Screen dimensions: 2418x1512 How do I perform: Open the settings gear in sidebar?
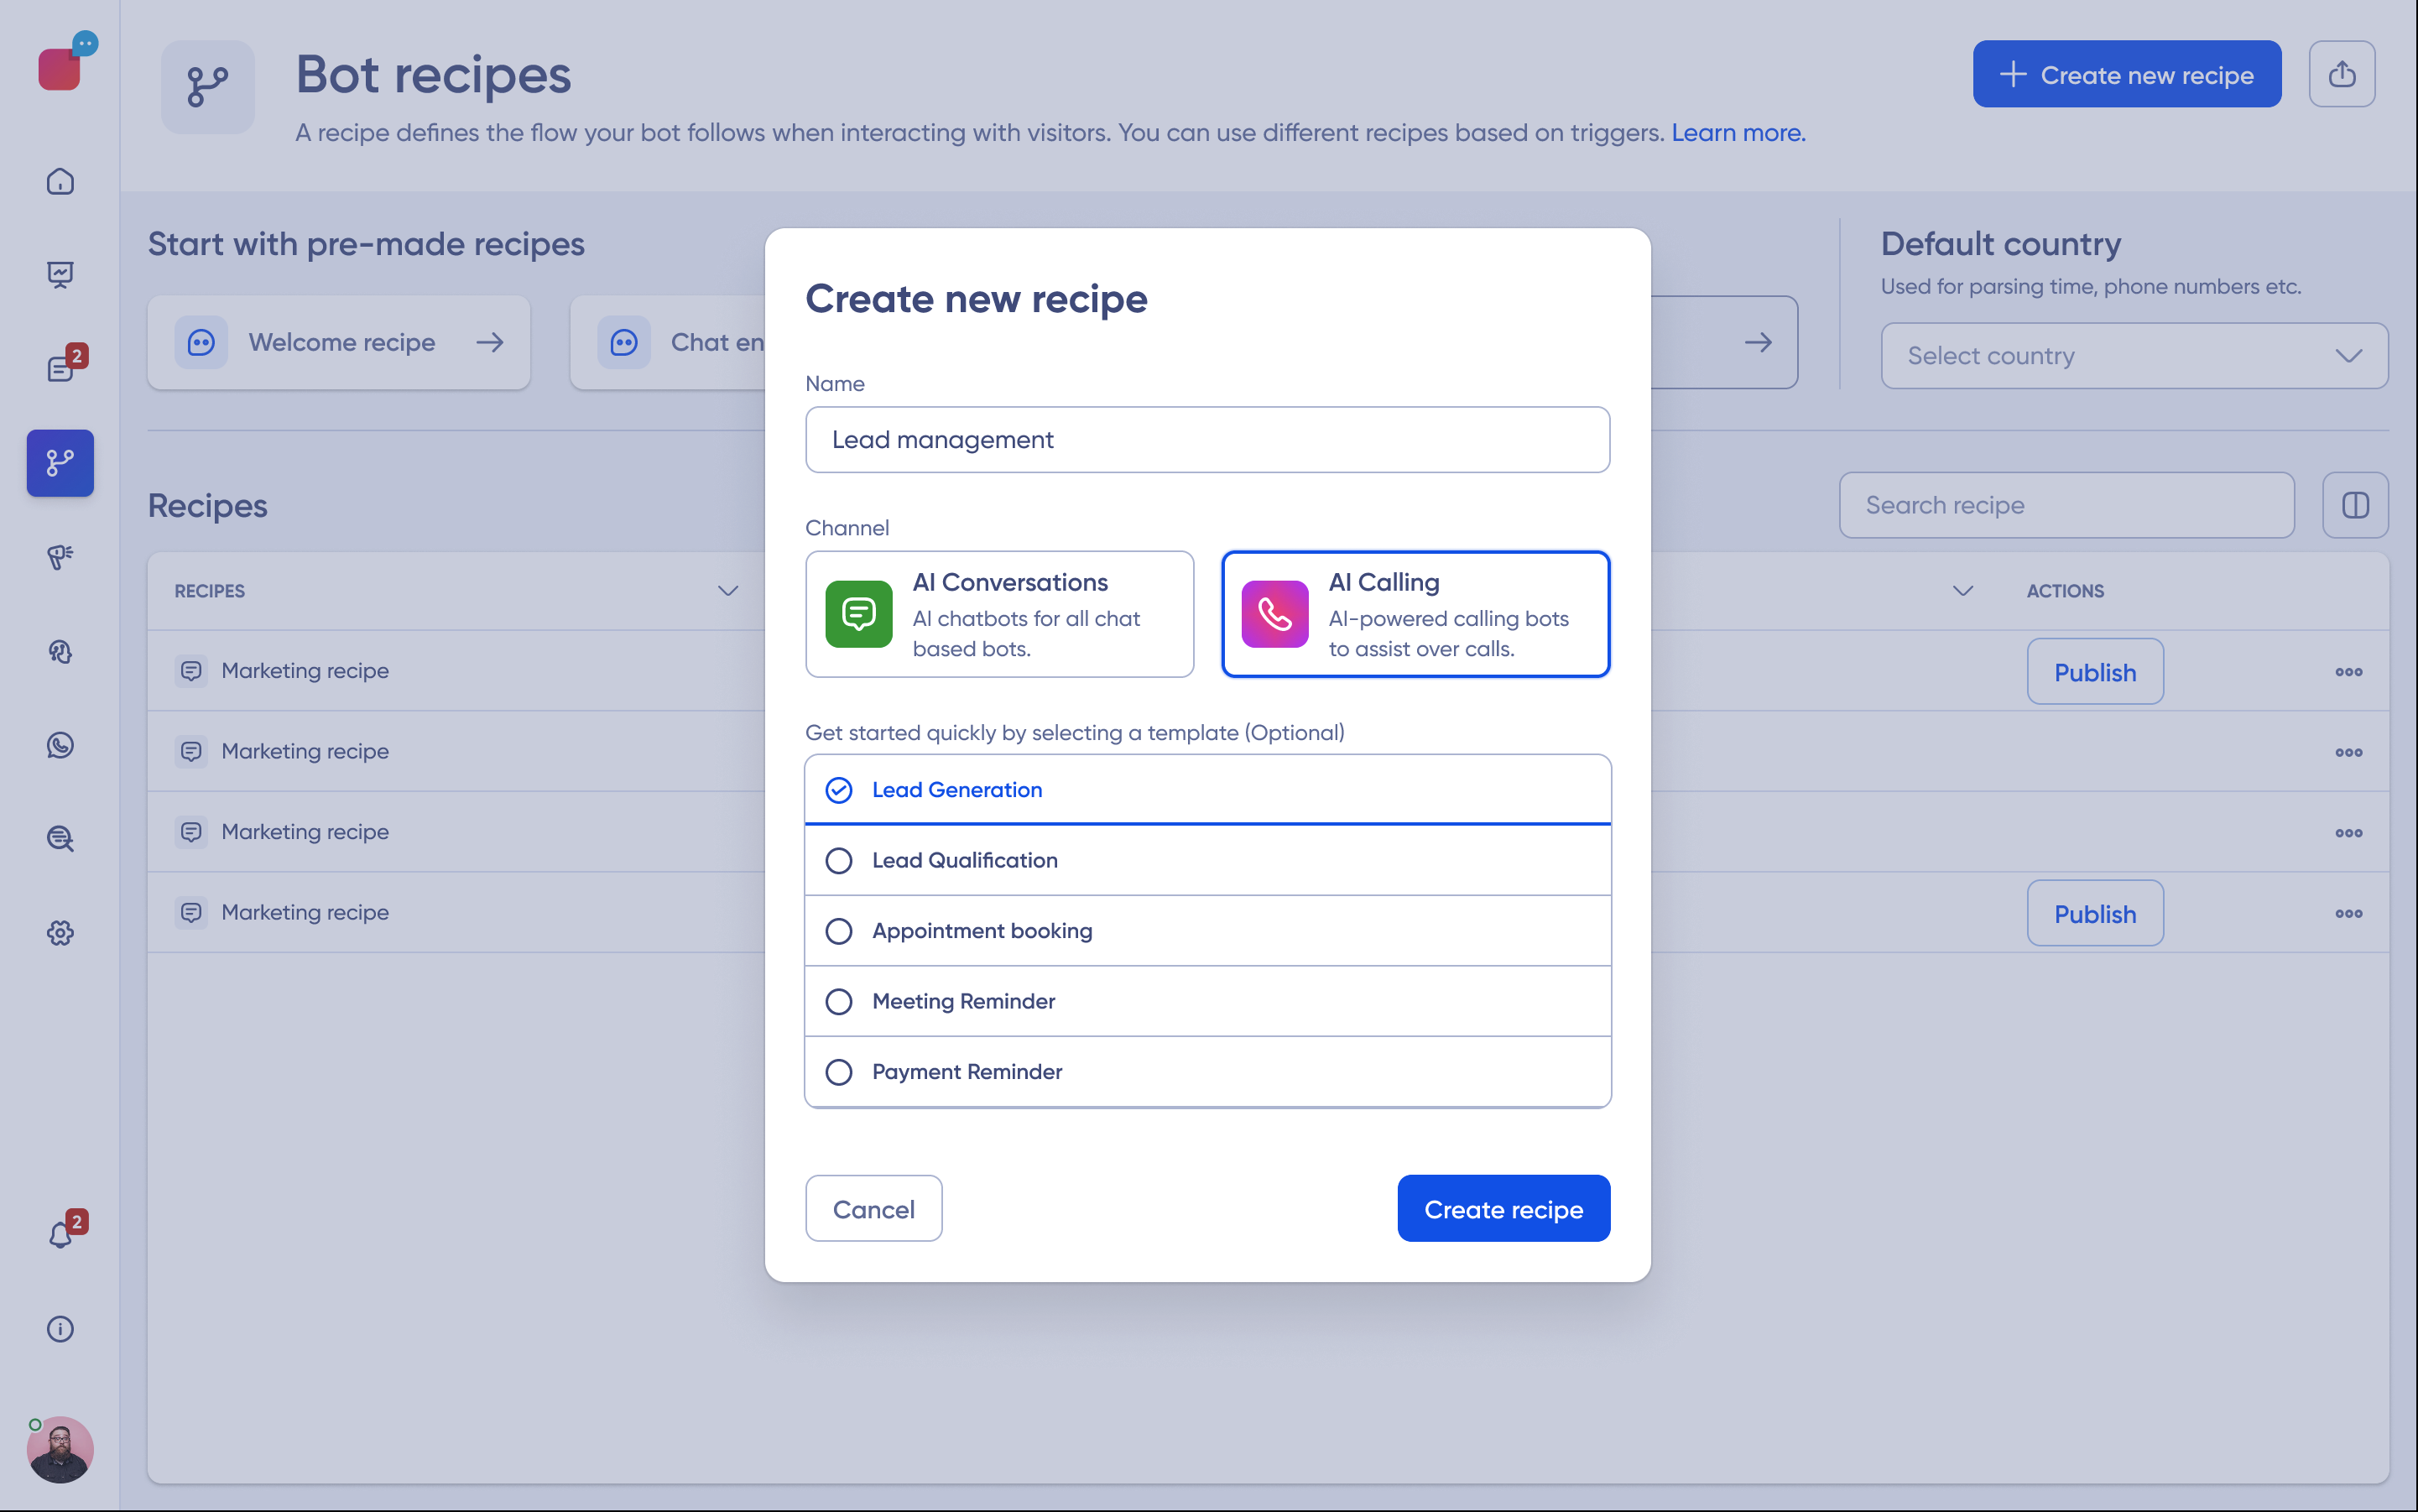[x=60, y=932]
